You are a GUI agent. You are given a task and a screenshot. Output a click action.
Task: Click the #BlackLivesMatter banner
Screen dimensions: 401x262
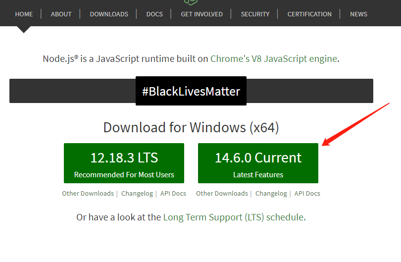[x=191, y=91]
